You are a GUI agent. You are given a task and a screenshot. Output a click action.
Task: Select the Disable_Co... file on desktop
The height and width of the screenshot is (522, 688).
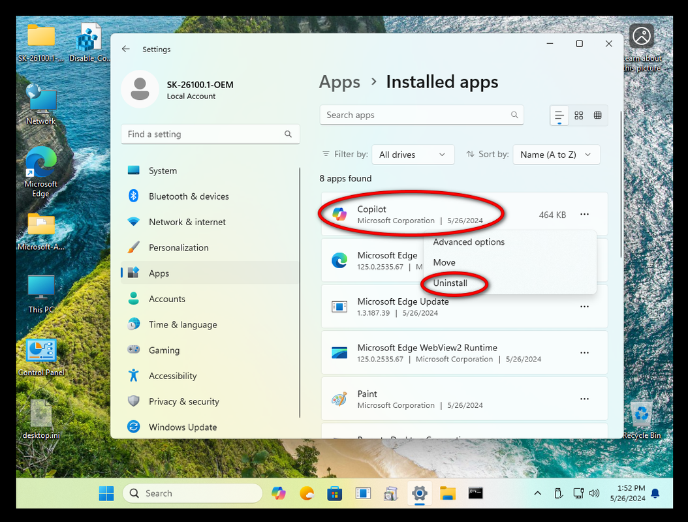point(89,42)
